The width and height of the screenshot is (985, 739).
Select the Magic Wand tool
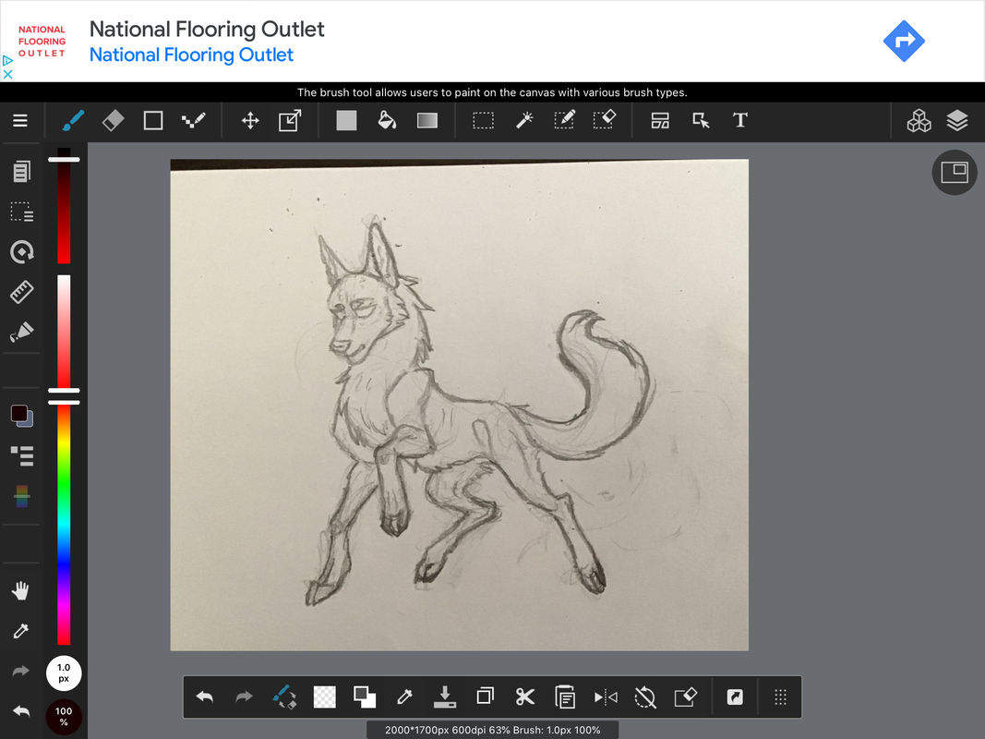coord(524,121)
